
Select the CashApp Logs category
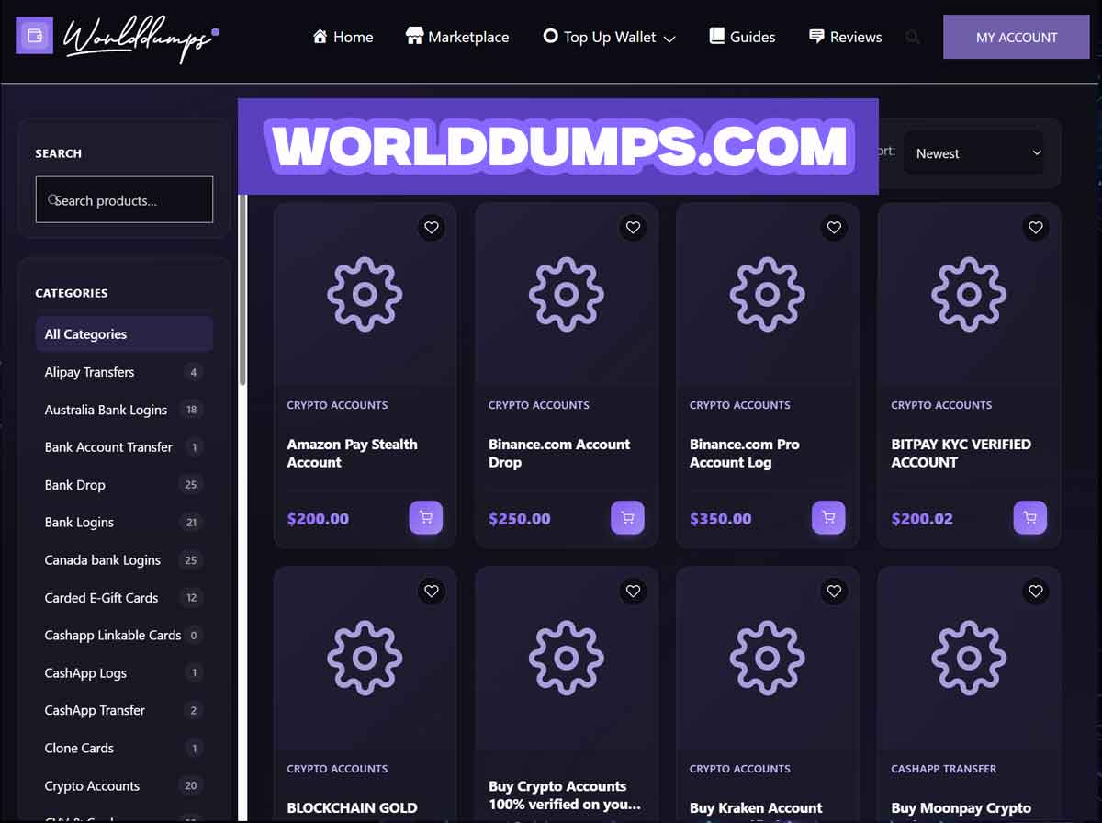[x=124, y=673]
